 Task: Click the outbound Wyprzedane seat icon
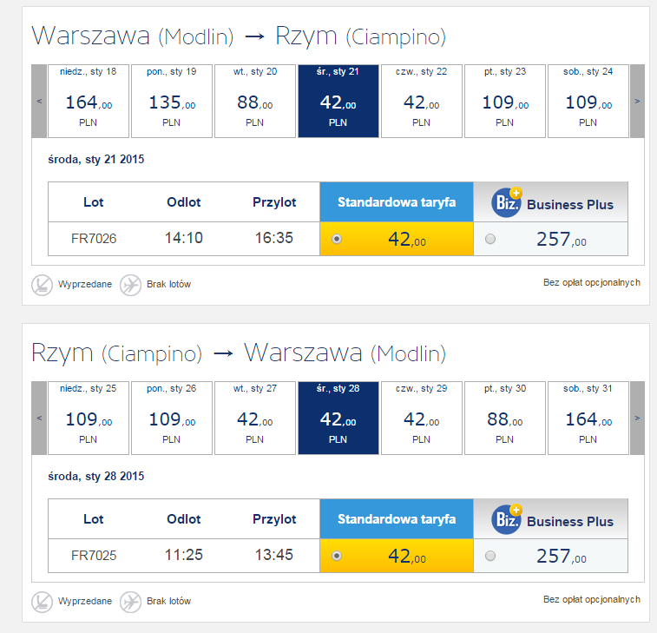(42, 285)
